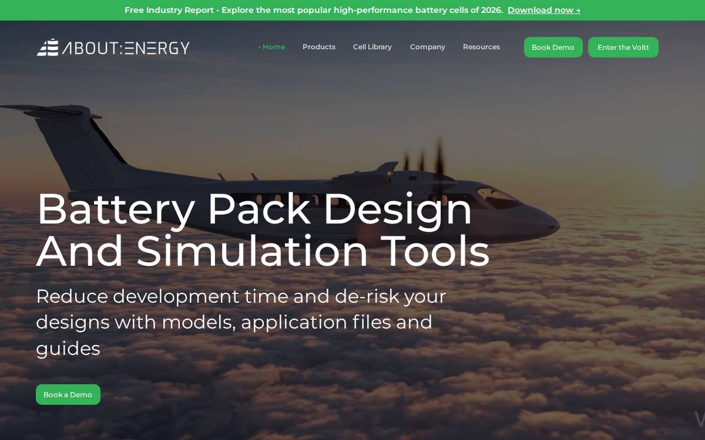Open the Products menu
This screenshot has width=705, height=440.
tap(319, 47)
